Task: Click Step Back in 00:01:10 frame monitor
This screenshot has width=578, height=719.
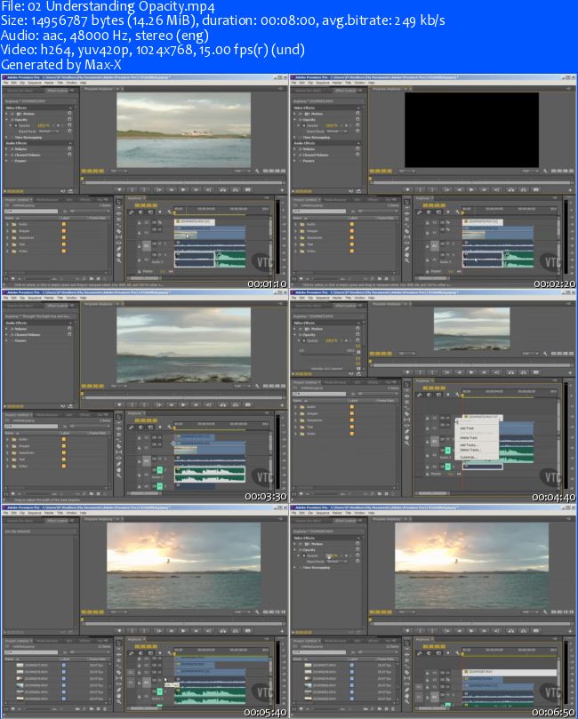Action: click(x=171, y=189)
